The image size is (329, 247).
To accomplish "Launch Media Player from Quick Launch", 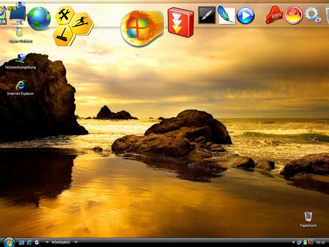I will coord(37,242).
